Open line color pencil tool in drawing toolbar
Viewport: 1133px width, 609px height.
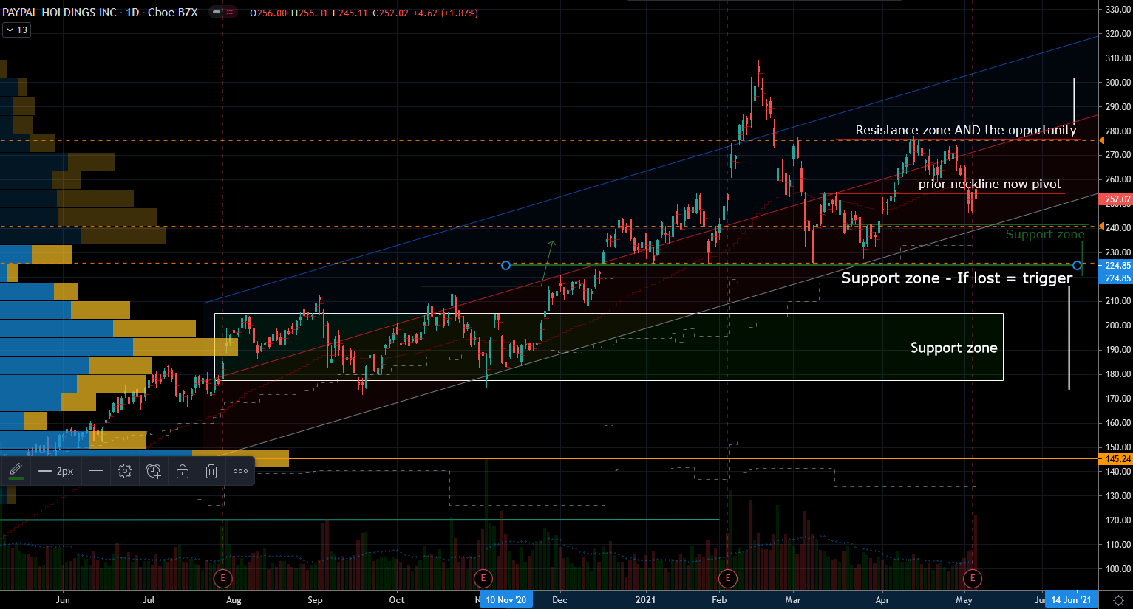point(16,469)
